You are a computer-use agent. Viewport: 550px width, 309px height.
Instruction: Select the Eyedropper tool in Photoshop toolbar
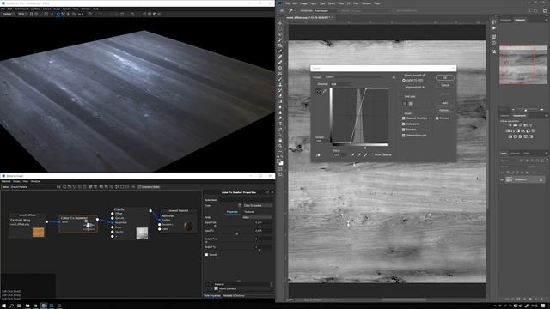click(x=280, y=51)
